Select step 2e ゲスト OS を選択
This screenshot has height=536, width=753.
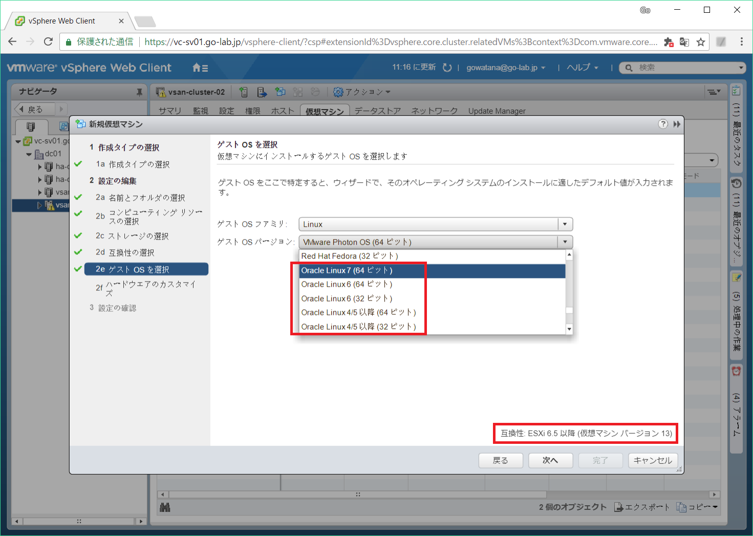click(146, 269)
